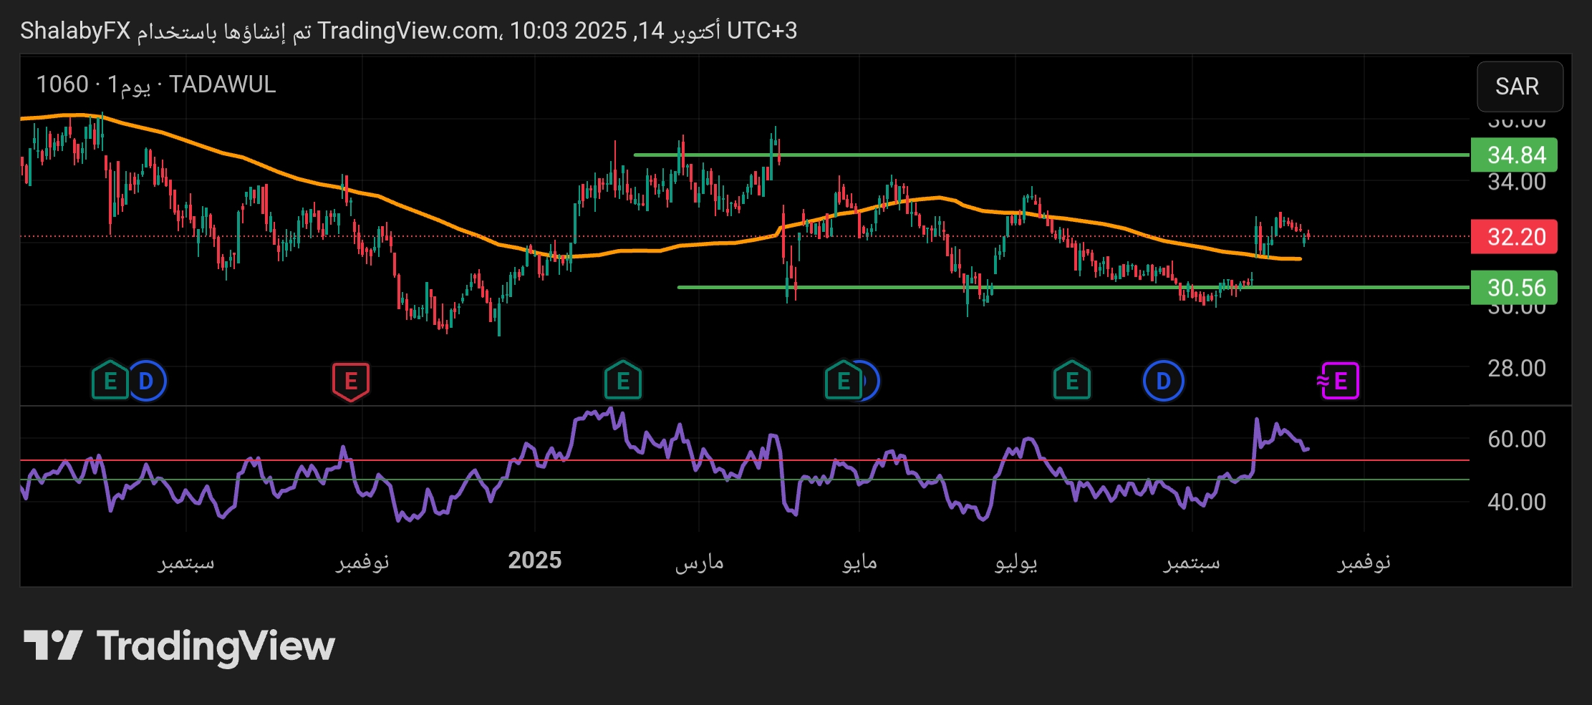
Task: Open the SAR currency selector
Action: click(1519, 87)
